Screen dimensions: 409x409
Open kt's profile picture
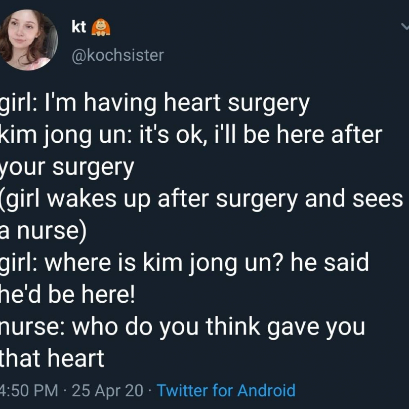(x=28, y=40)
